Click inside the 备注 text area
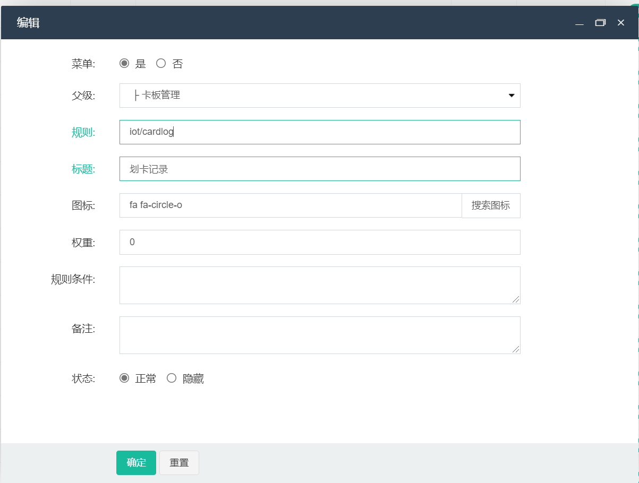The width and height of the screenshot is (639, 483). click(320, 335)
